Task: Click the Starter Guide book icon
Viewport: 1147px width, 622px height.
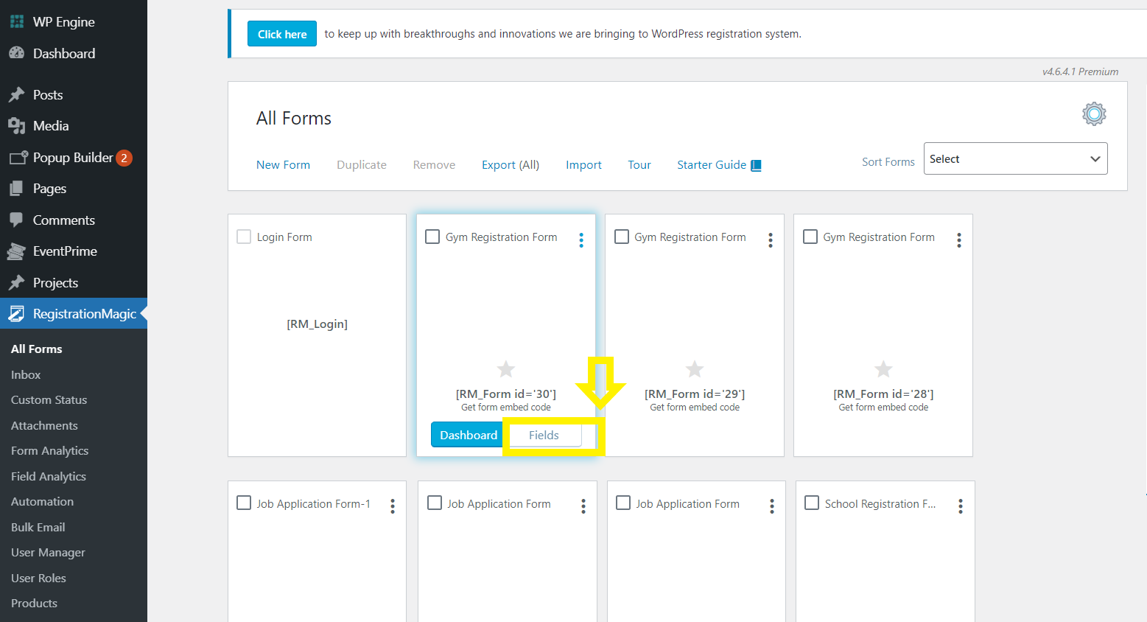Action: [x=756, y=165]
